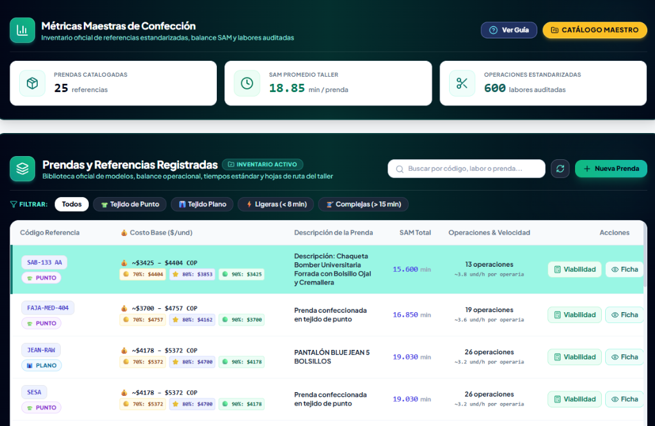Click the 90%: $3700 price chip
This screenshot has height=426, width=655.
click(241, 320)
